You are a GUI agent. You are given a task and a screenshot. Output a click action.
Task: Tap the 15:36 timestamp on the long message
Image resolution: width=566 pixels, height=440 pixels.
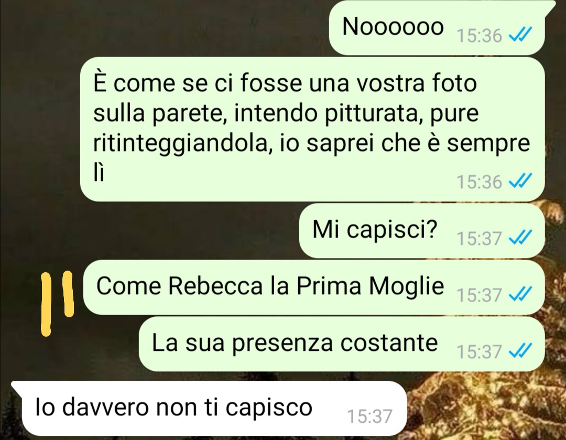pyautogui.click(x=479, y=181)
